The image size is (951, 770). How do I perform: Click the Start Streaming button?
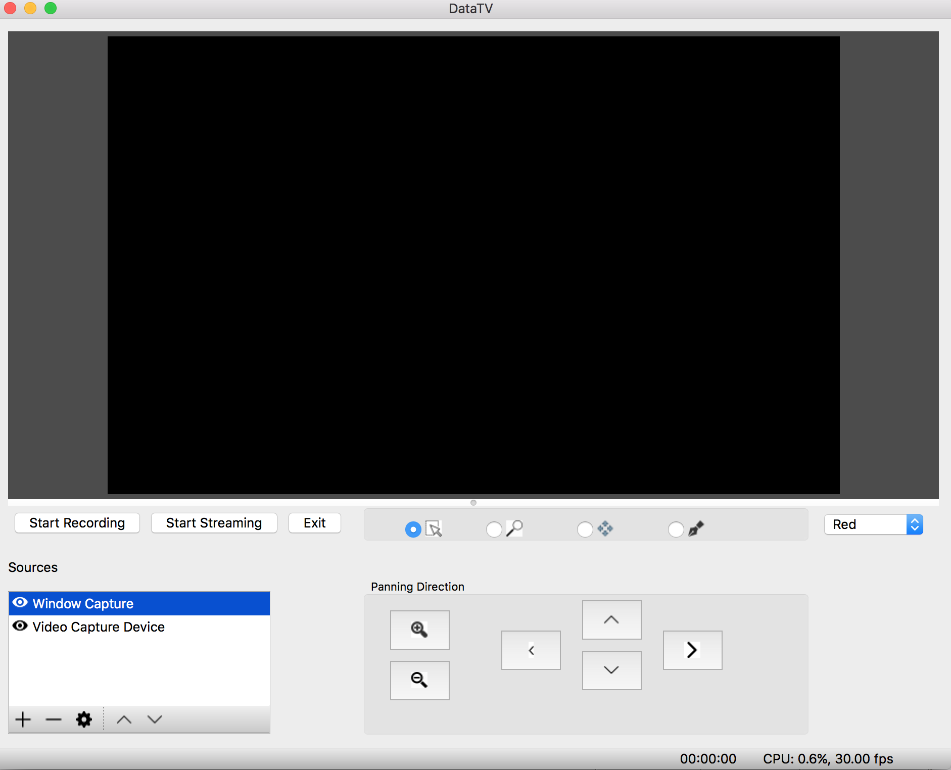pos(214,523)
